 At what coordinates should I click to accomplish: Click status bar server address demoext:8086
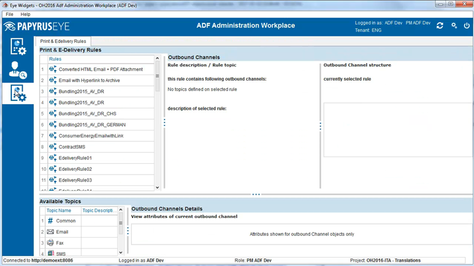point(52,260)
